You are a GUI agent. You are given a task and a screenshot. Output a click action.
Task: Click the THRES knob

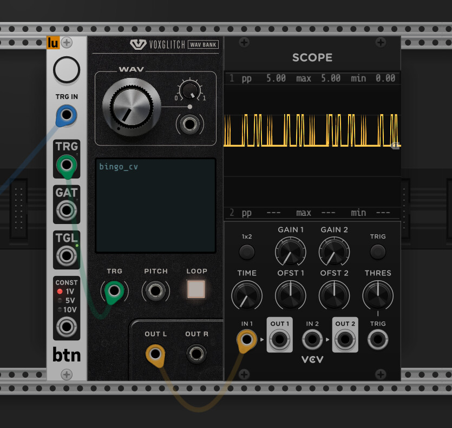tap(378, 295)
